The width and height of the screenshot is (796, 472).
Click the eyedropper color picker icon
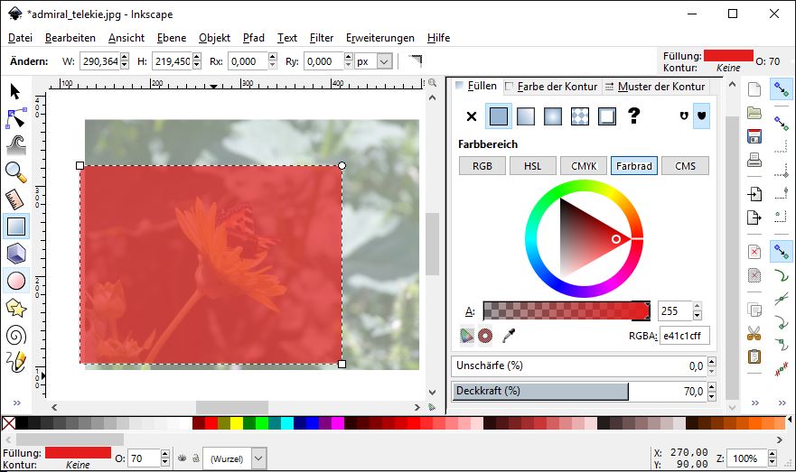(x=510, y=336)
